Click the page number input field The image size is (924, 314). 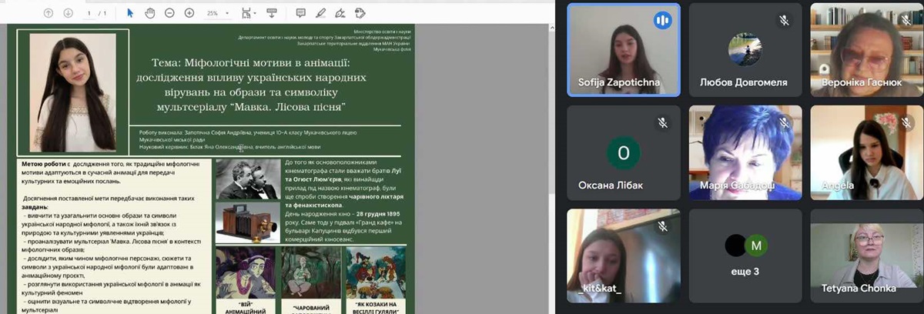89,13
